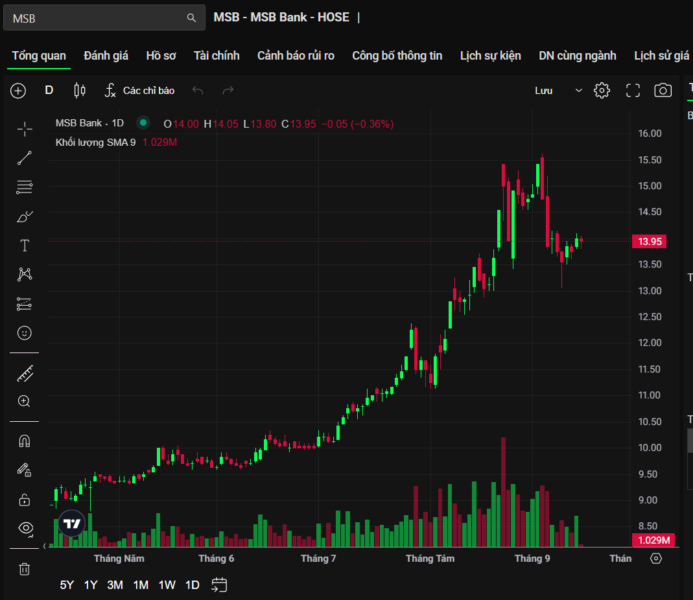View the Công bố thông tin tab
The height and width of the screenshot is (600, 693).
(397, 56)
